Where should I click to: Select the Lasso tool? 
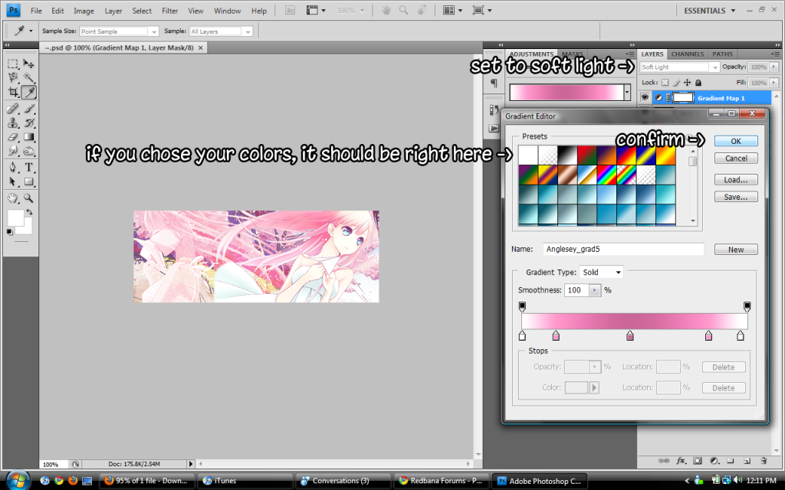(13, 77)
